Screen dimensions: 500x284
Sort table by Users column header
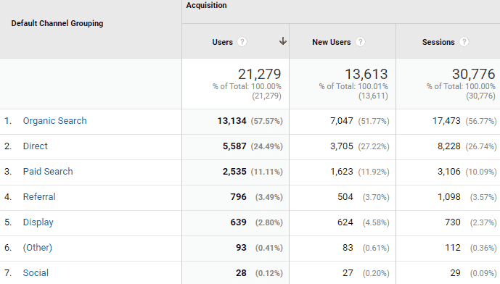click(x=223, y=42)
